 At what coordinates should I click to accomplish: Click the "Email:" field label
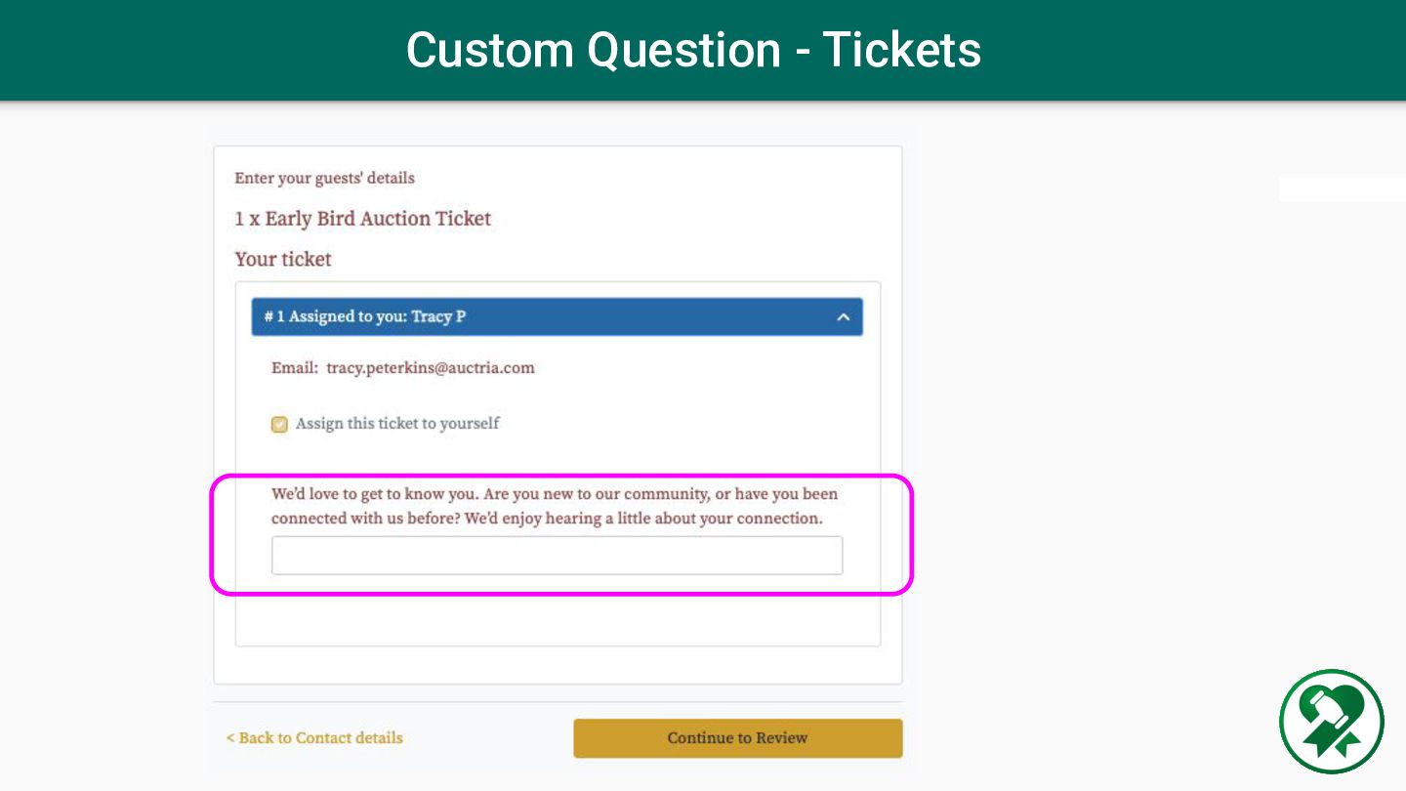tap(294, 368)
